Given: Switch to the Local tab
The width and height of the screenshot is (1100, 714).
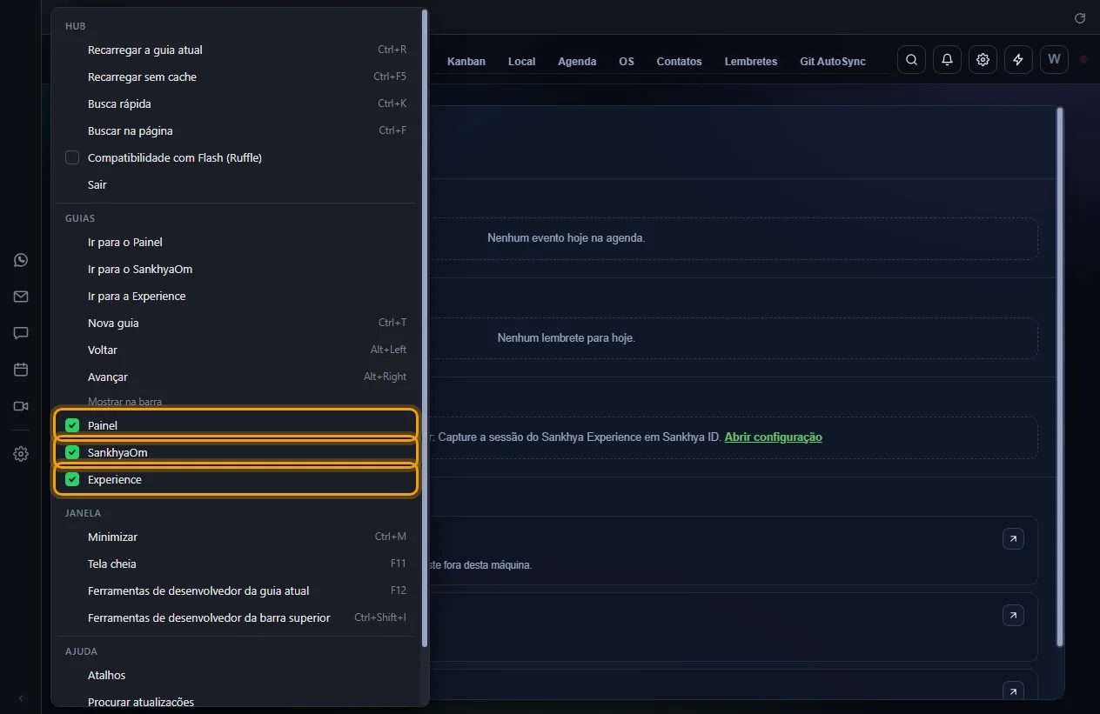Looking at the screenshot, I should (x=522, y=61).
